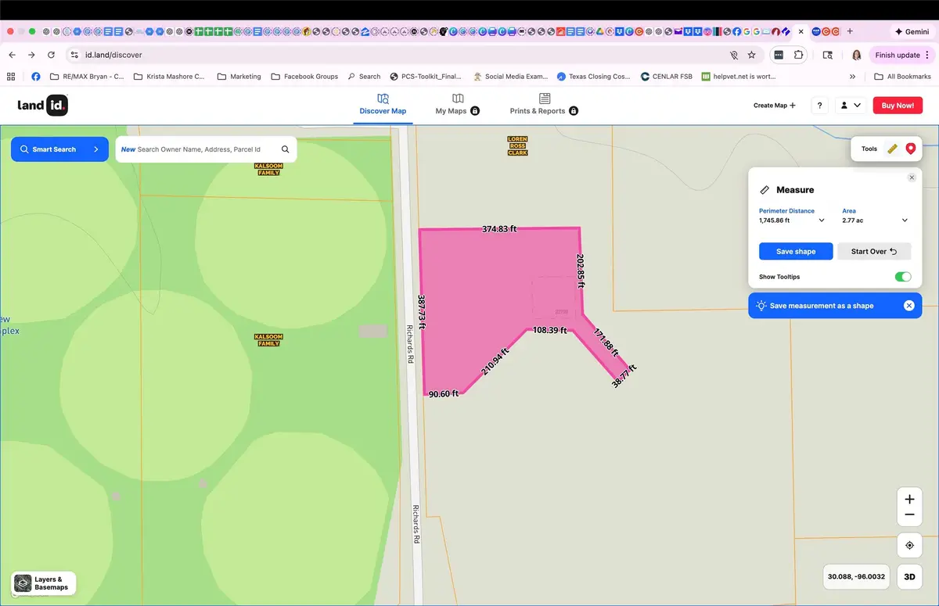Viewport: 939px width, 606px height.
Task: Click the locate crosshair icon
Action: tap(908, 545)
